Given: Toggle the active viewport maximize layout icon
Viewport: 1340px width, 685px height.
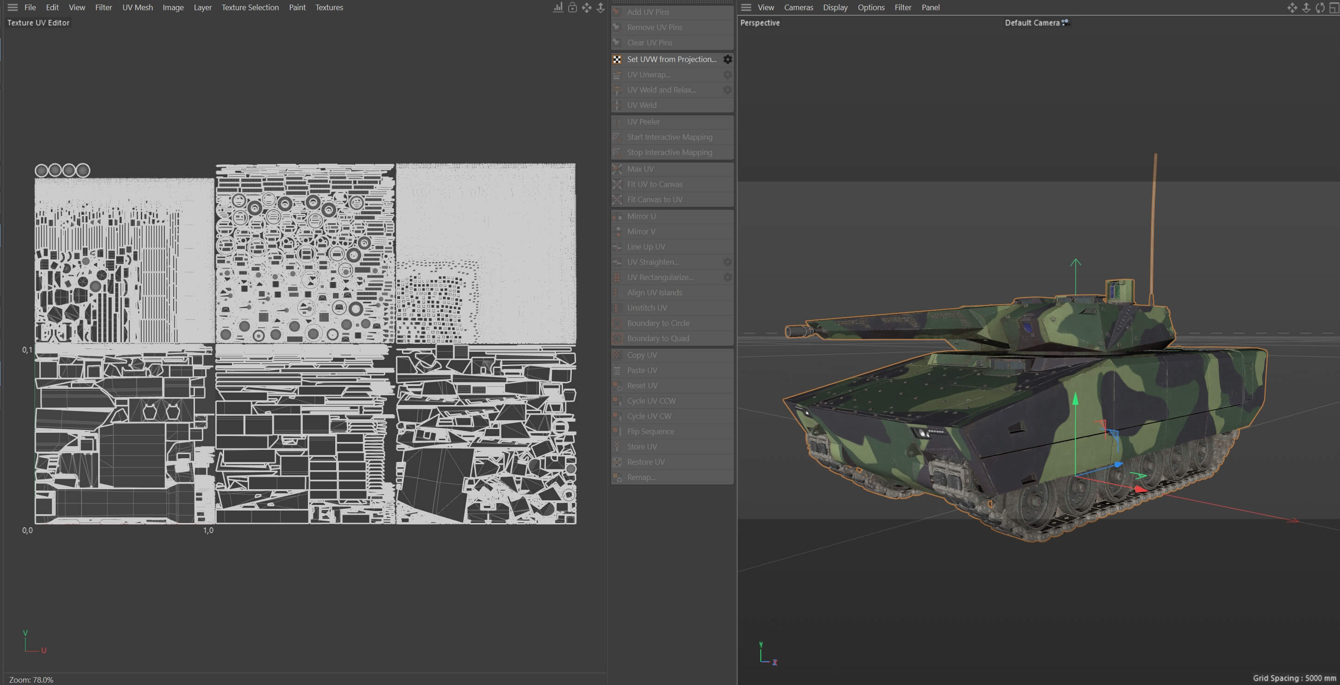Looking at the screenshot, I should click(1334, 7).
